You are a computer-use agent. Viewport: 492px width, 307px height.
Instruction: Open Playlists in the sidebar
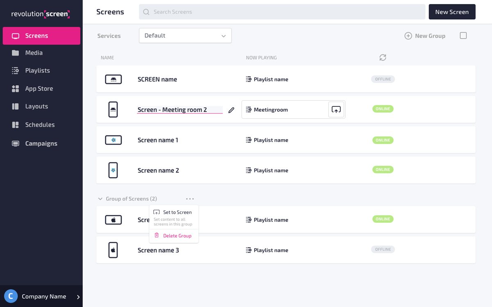(37, 70)
